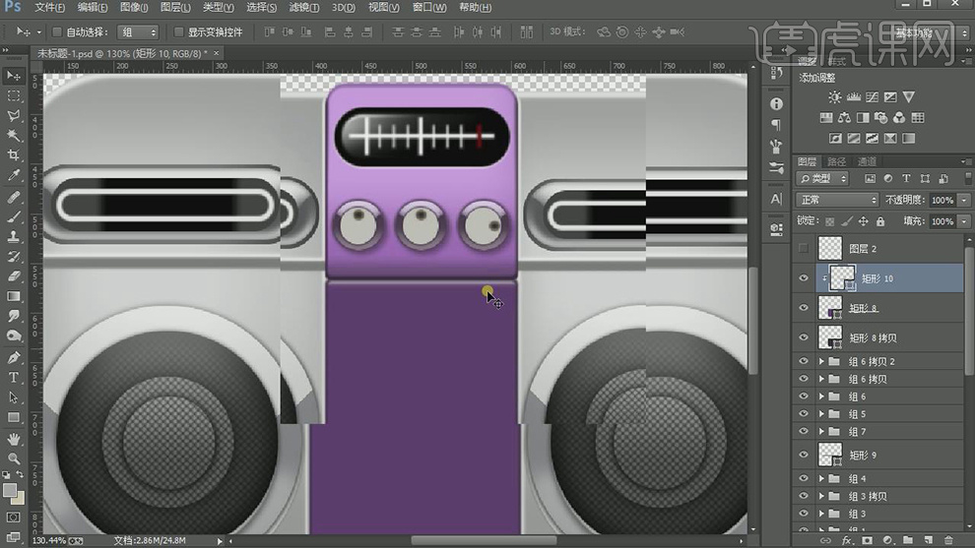
Task: Open the 滤镜 menu
Action: 301,8
